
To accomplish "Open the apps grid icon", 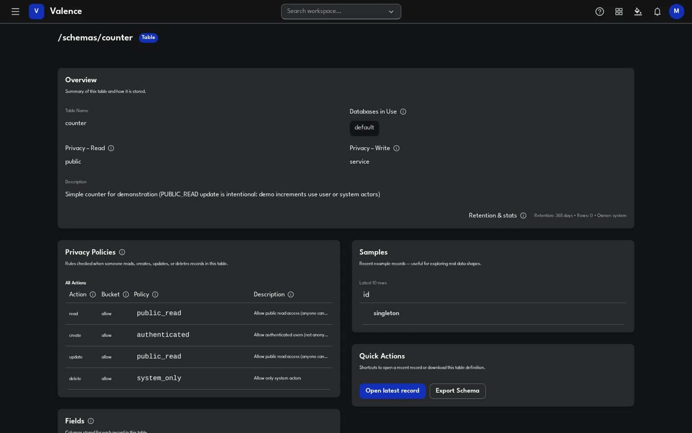I will point(619,12).
